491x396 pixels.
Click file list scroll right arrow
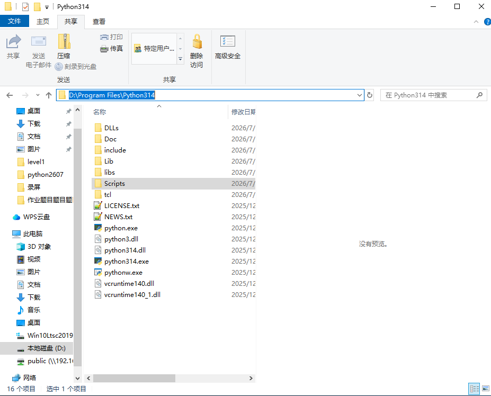click(x=251, y=378)
